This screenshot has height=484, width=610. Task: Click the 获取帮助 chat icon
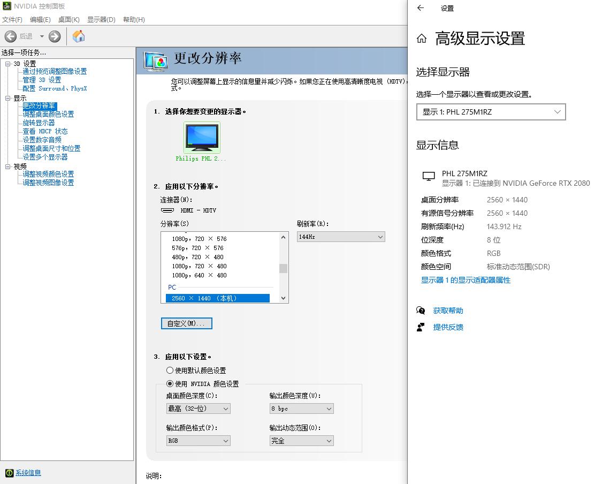[x=421, y=311]
